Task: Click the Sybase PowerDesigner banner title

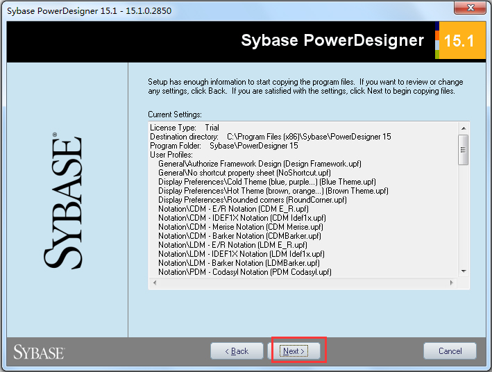Action: tap(332, 40)
